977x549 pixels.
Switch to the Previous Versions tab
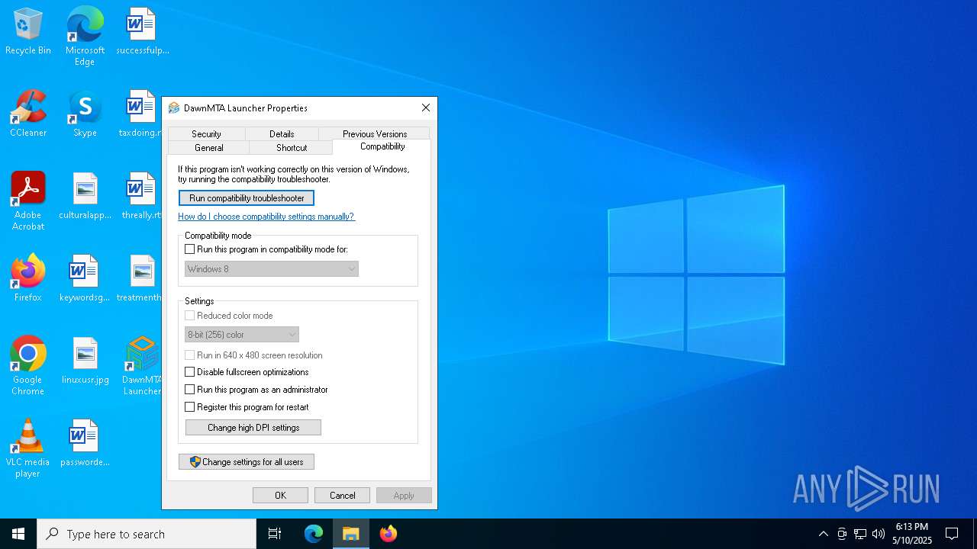click(375, 133)
